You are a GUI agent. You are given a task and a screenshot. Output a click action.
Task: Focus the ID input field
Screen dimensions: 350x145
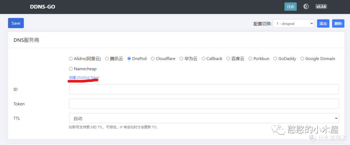click(x=204, y=89)
